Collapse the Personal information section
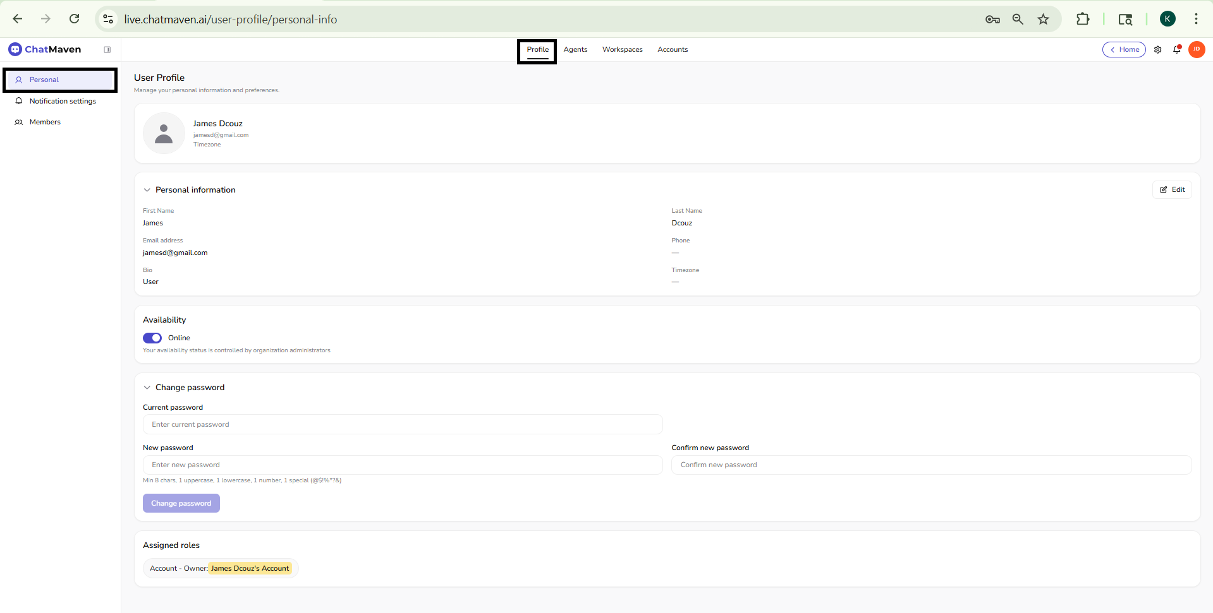 (147, 189)
